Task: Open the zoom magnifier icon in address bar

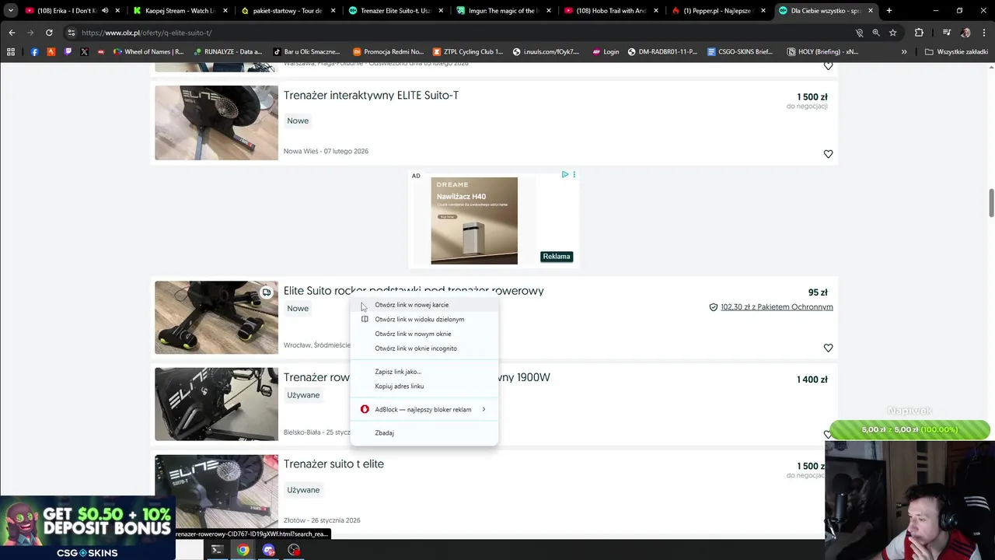Action: [876, 33]
